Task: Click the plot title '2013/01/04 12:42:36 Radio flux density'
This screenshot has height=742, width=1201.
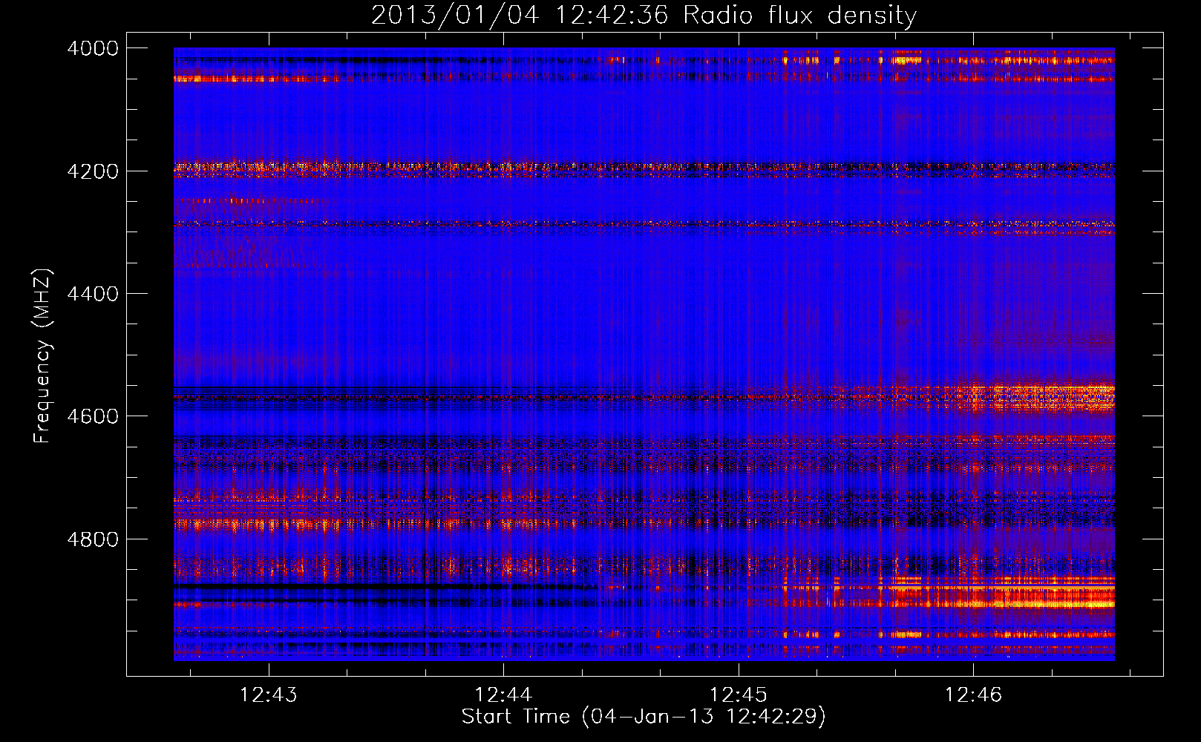Action: (644, 16)
